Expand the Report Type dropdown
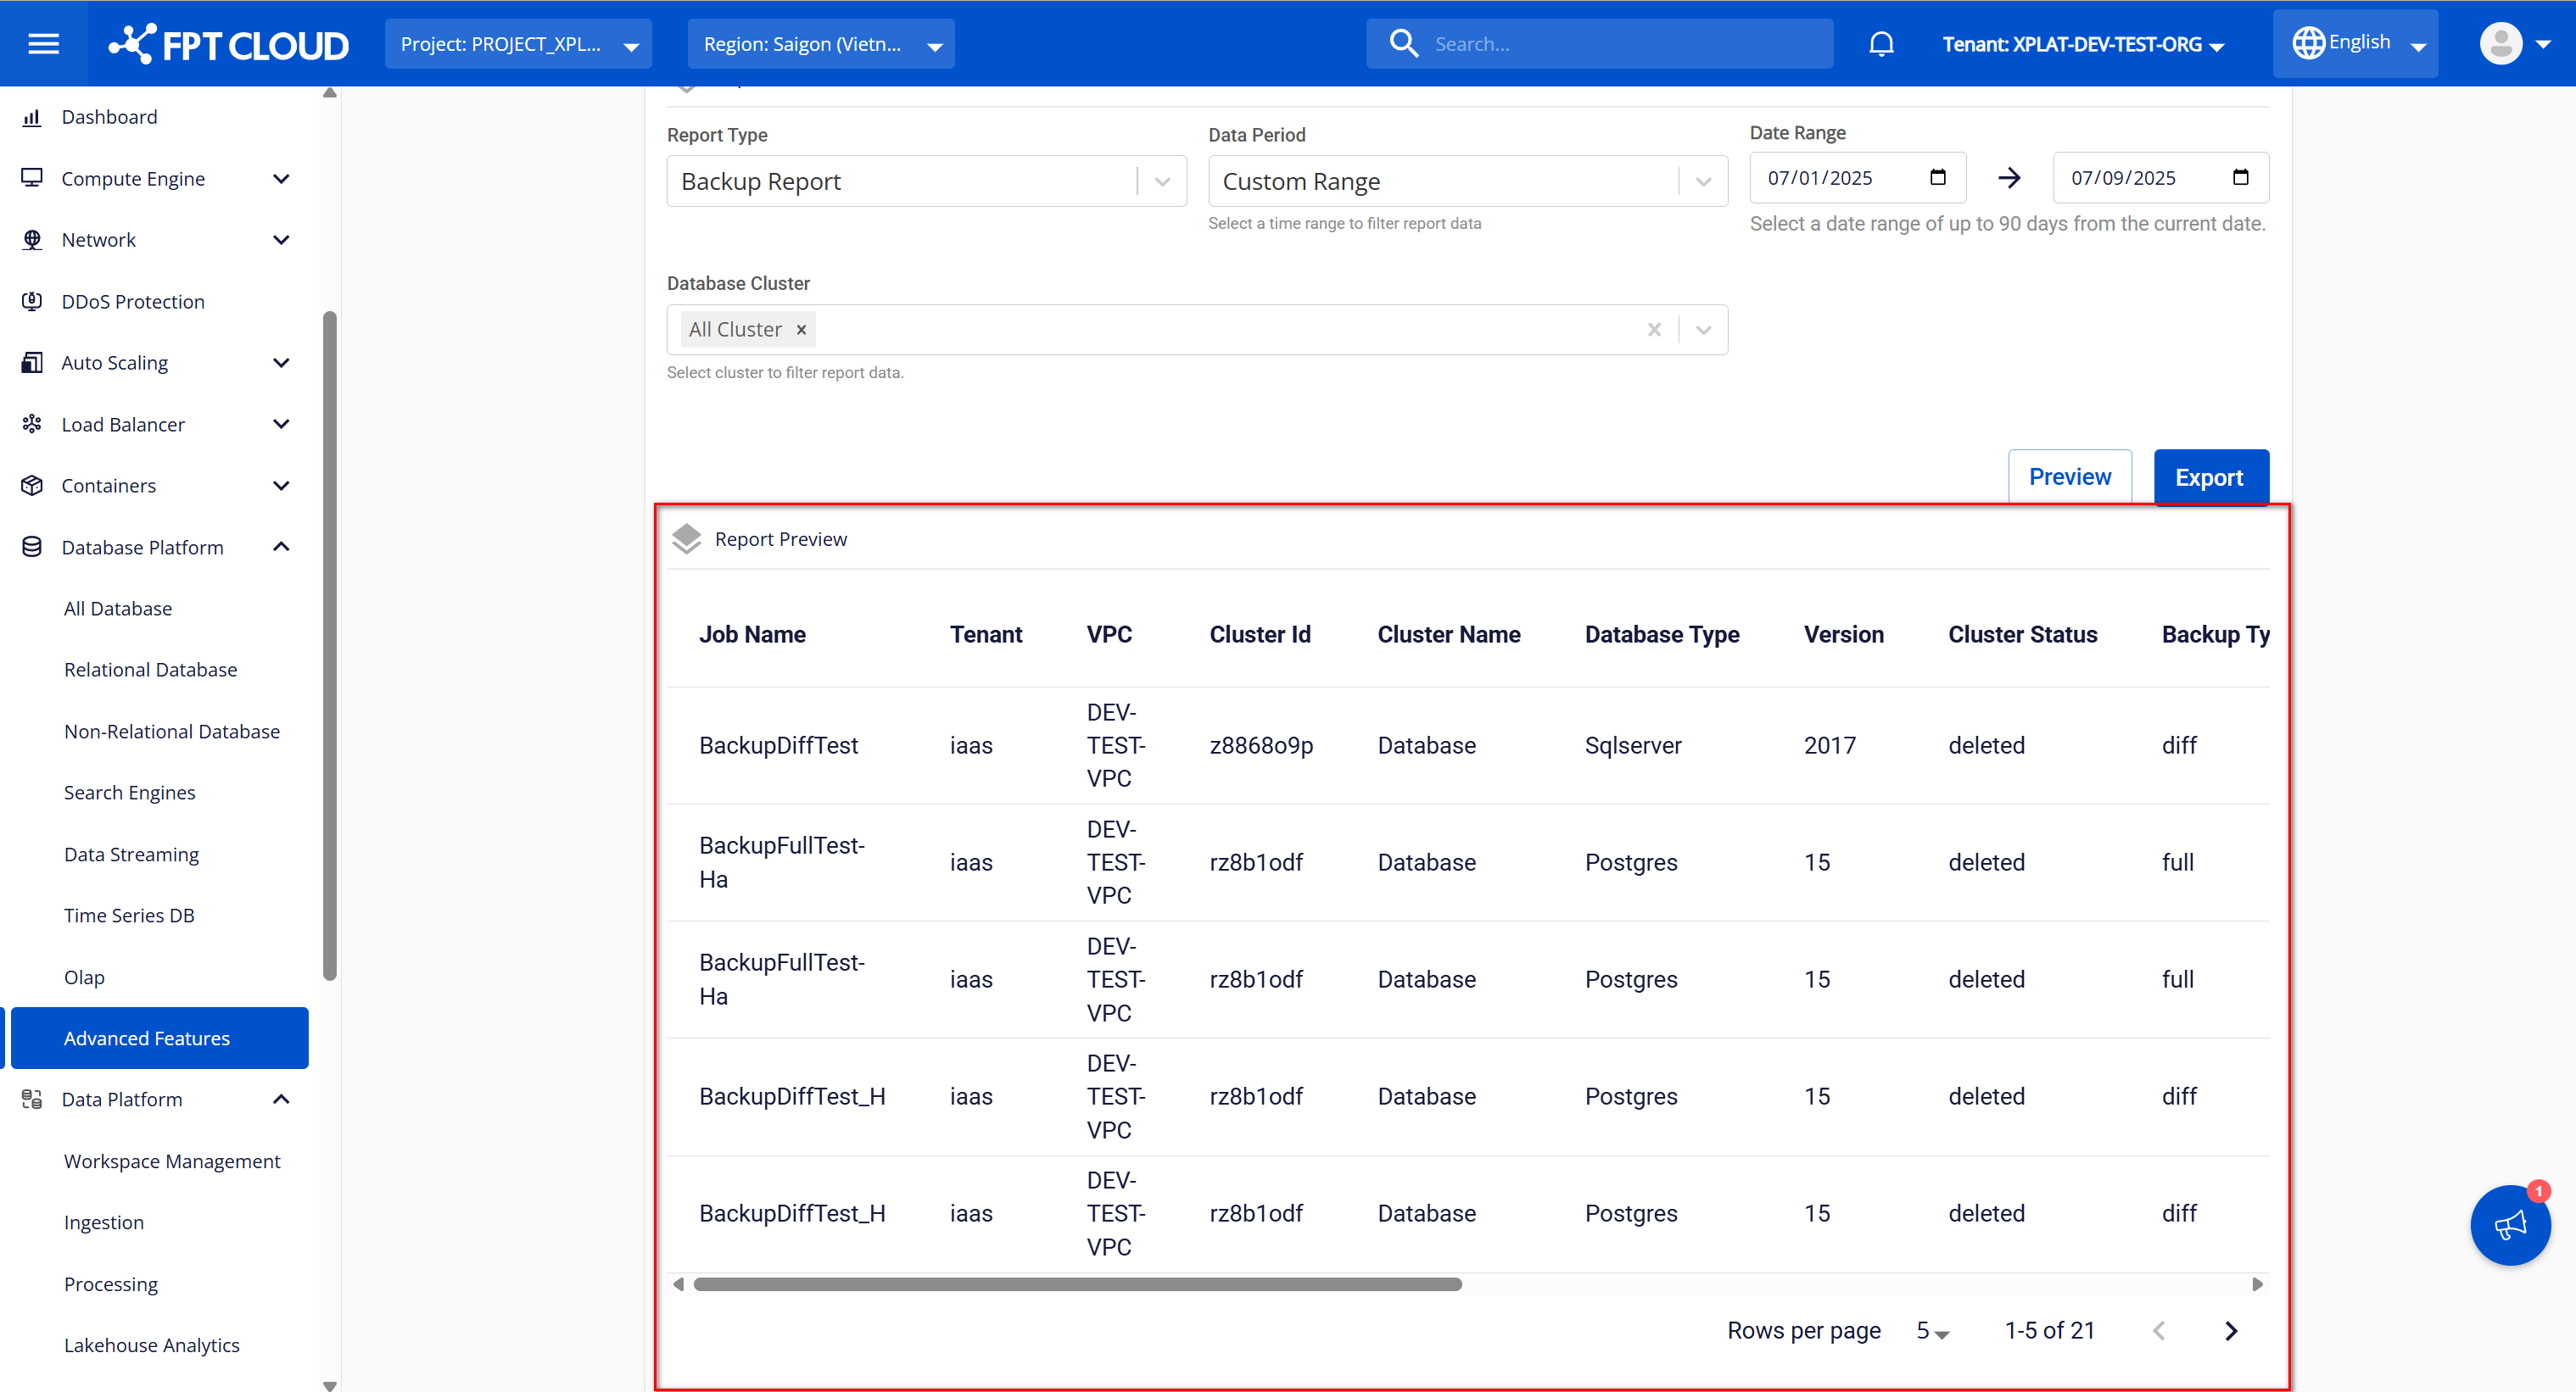Viewport: 2576px width, 1392px height. click(1162, 182)
